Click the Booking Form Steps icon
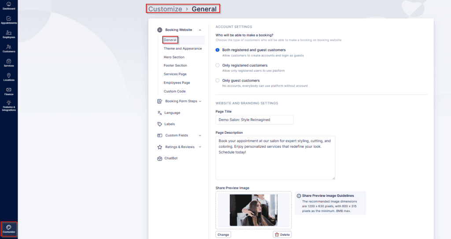Screen dimensions: 451x239 tap(159, 101)
